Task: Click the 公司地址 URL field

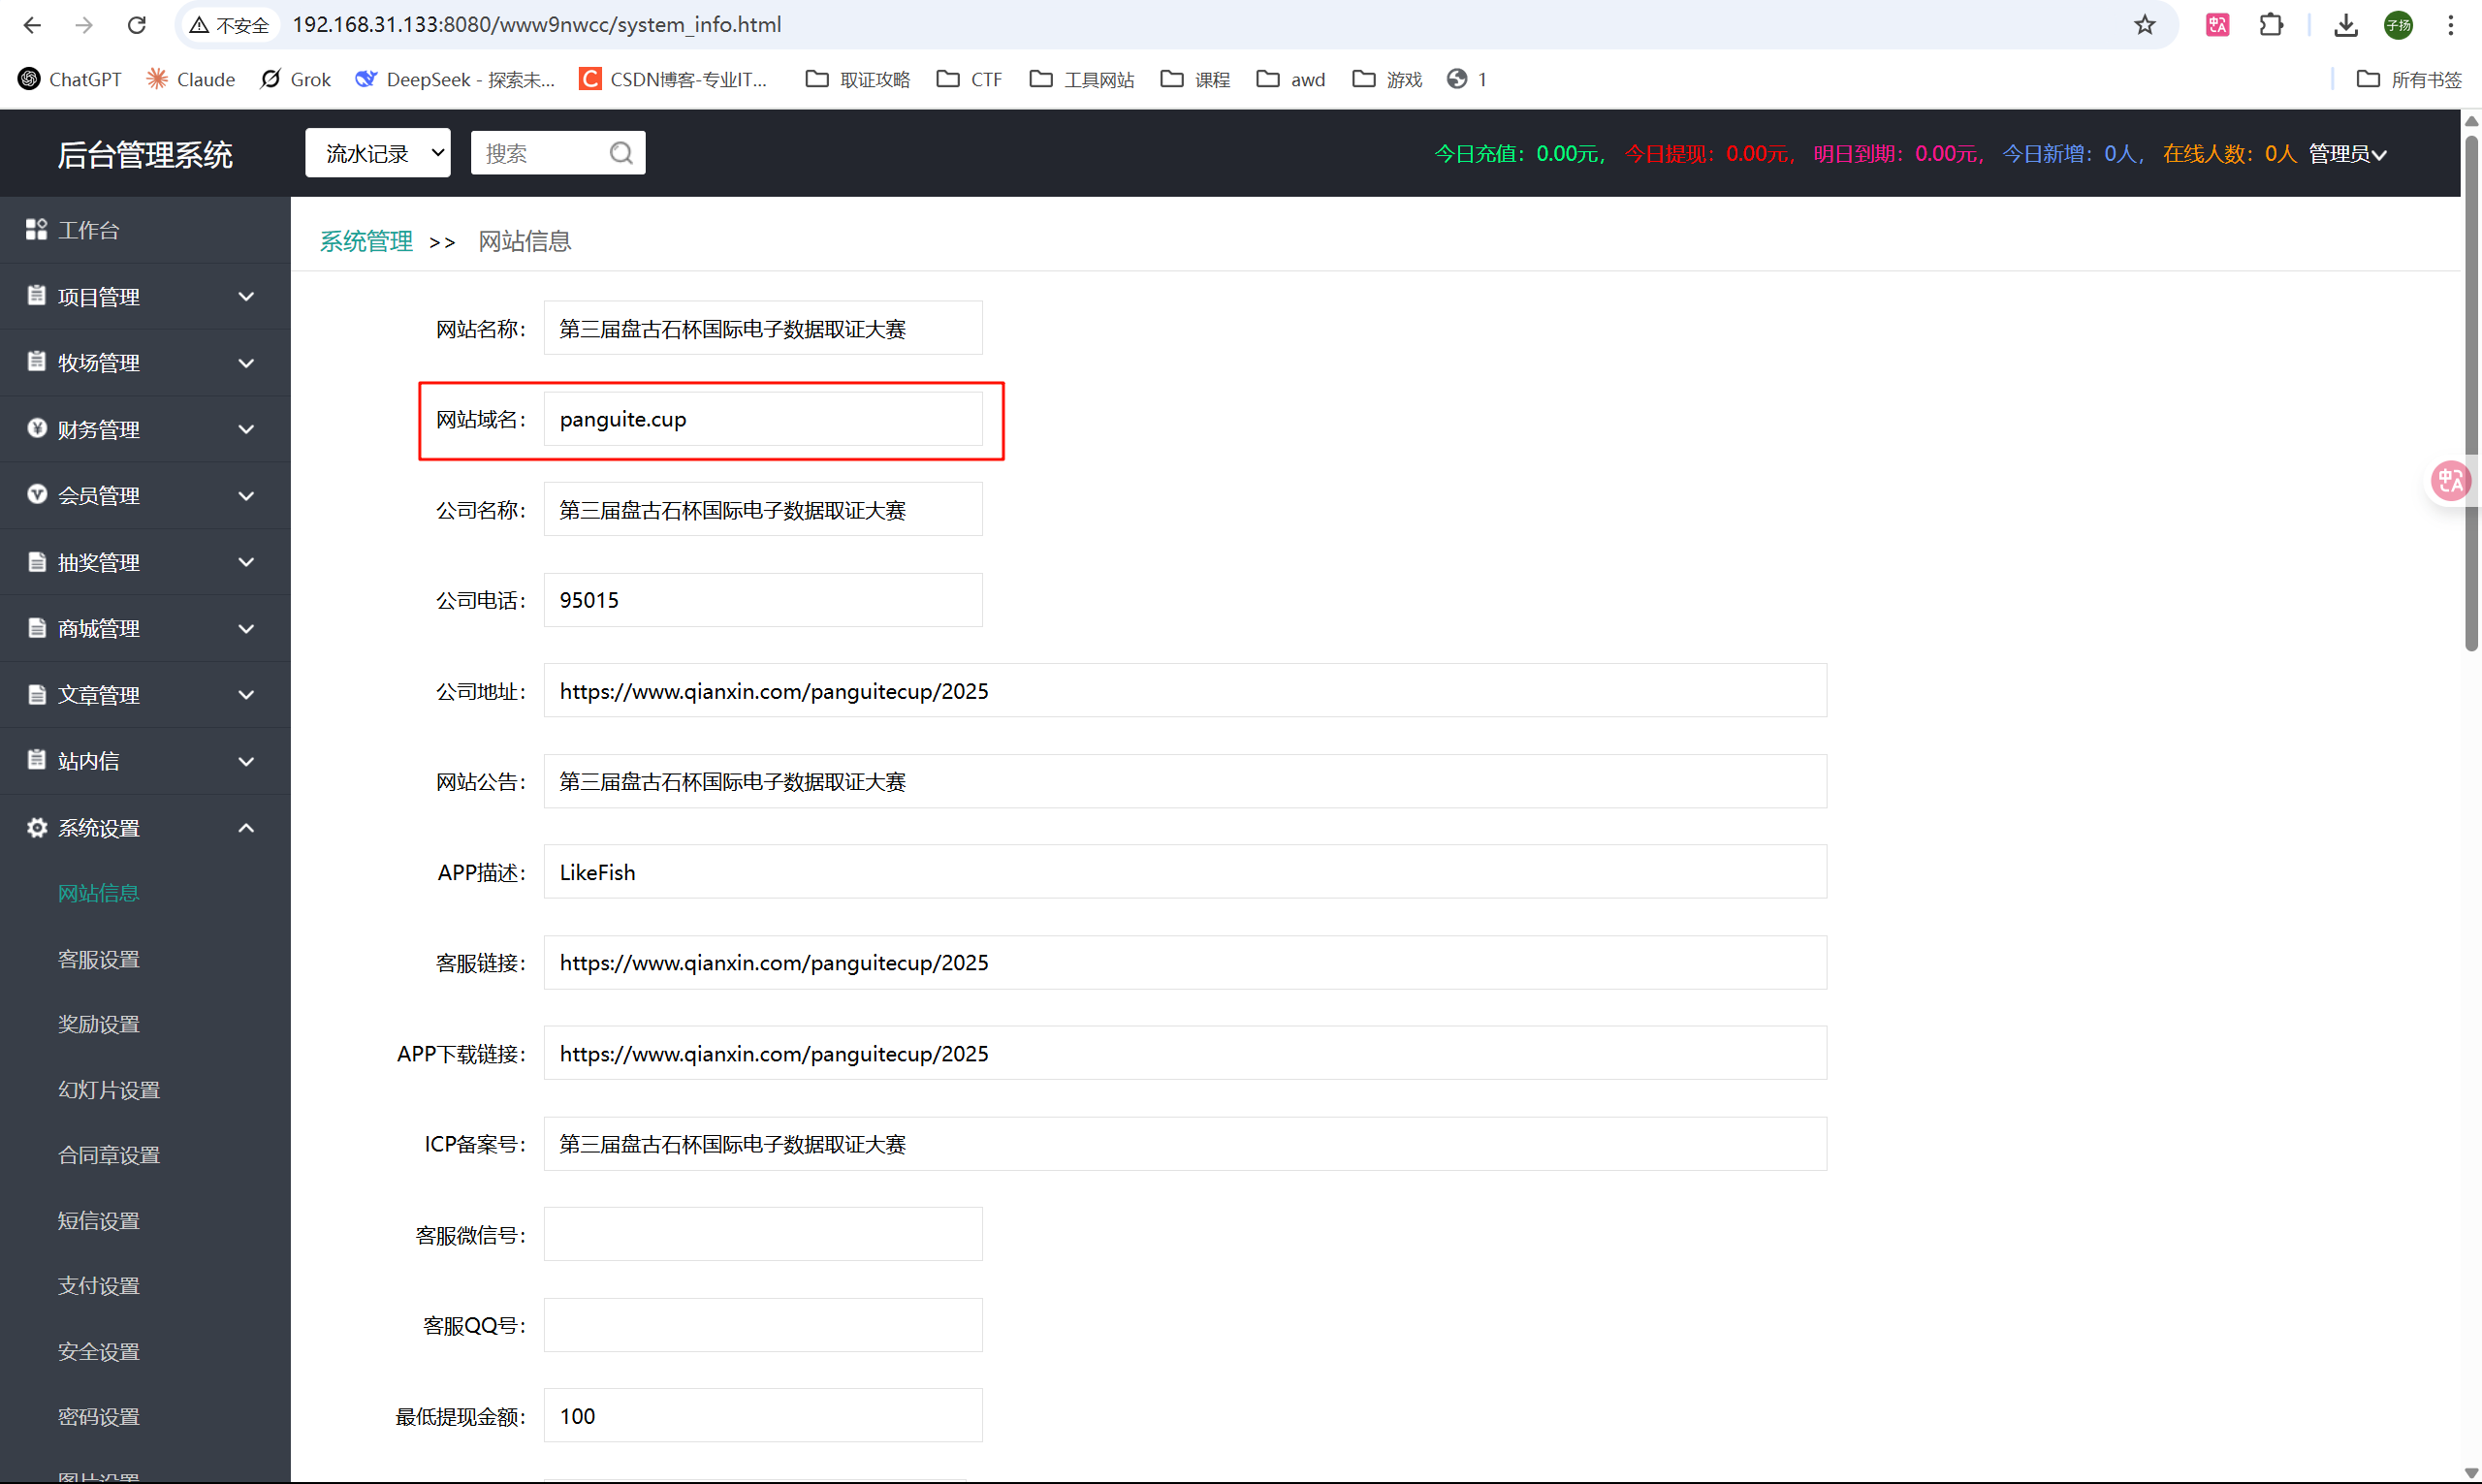Action: point(1185,691)
